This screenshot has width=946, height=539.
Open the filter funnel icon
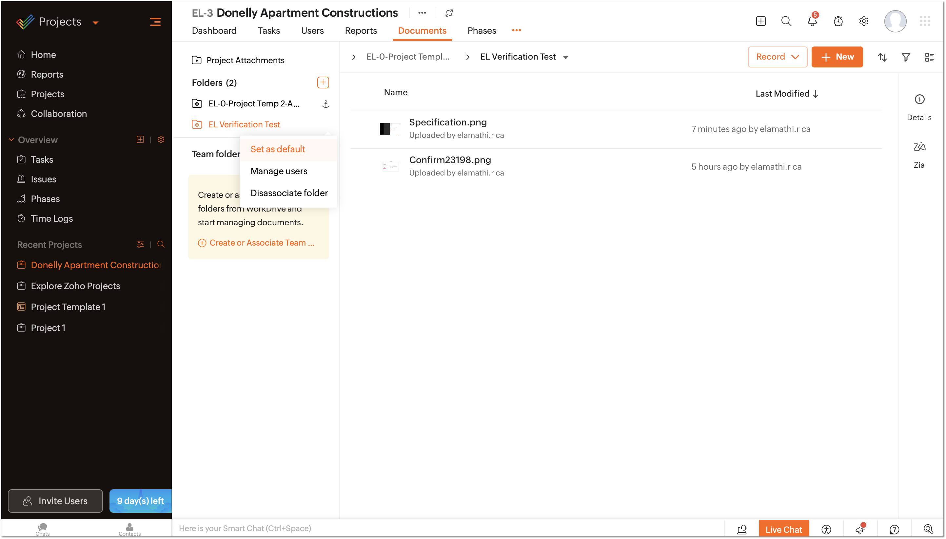pos(906,57)
